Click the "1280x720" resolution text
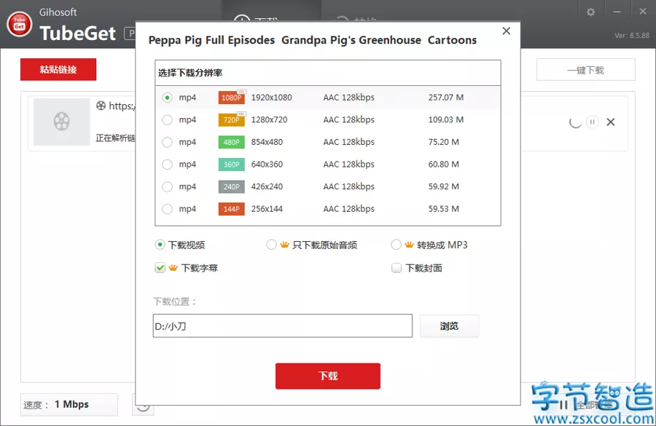The height and width of the screenshot is (426, 656). tap(269, 119)
